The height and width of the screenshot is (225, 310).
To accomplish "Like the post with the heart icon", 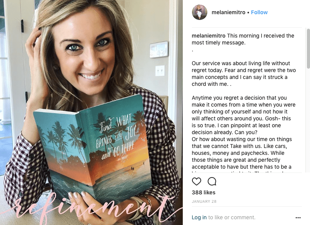I will click(x=197, y=181).
